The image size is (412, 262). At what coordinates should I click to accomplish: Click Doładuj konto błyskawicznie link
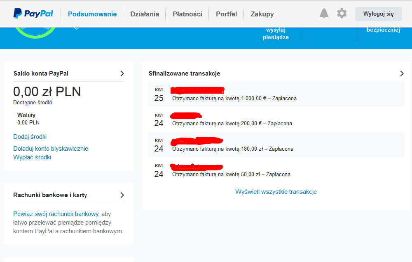(51, 149)
